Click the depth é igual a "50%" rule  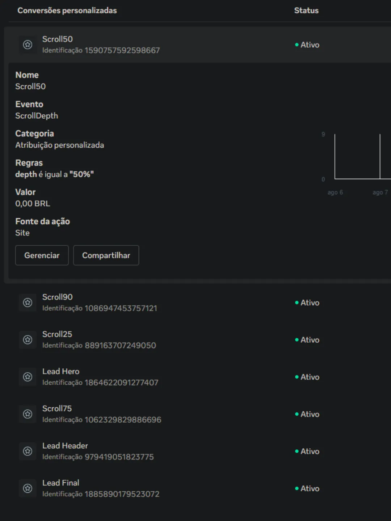pyautogui.click(x=55, y=174)
